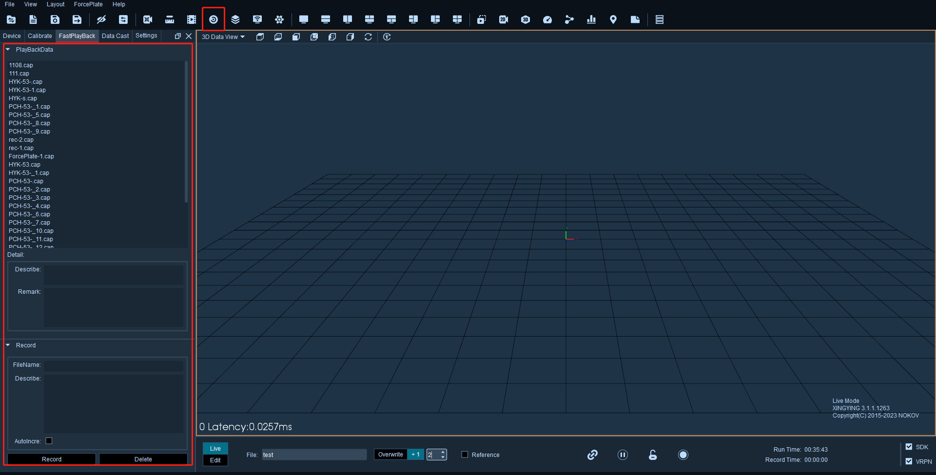Pause playback with the pause button

(x=623, y=455)
